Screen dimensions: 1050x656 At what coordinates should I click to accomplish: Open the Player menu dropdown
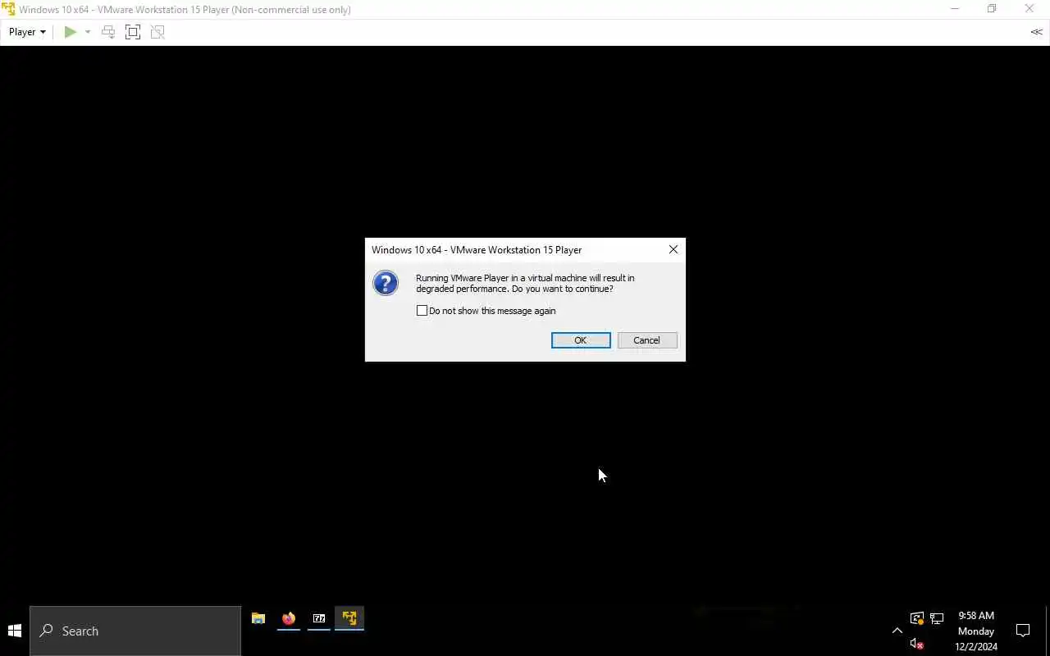tap(27, 32)
